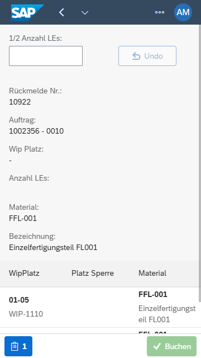This screenshot has height=358, width=201.
Task: Click the Bezeichnung text Einzelfertigungsteil FL001
Action: coord(53,247)
